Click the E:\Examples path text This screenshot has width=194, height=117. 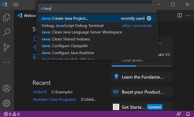point(62,92)
